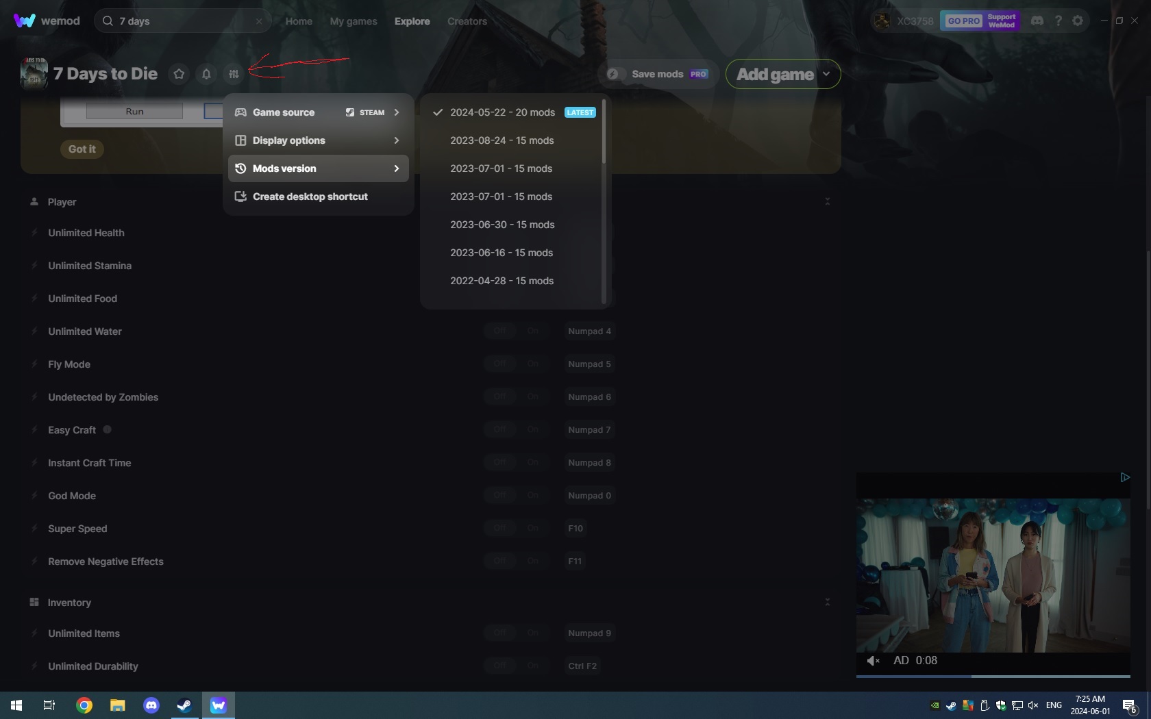
Task: Clear the search box with the X
Action: tap(259, 21)
